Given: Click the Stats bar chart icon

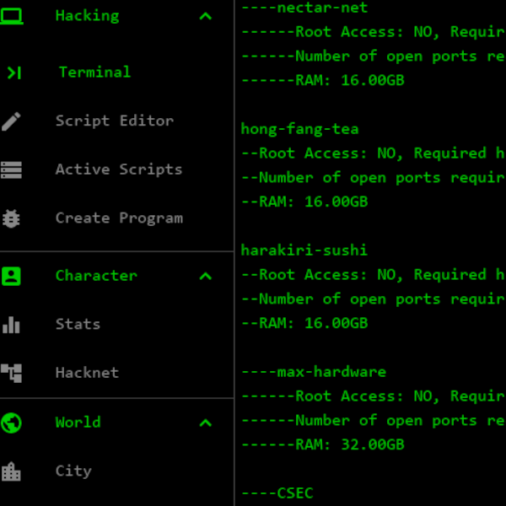Looking at the screenshot, I should 11,325.
